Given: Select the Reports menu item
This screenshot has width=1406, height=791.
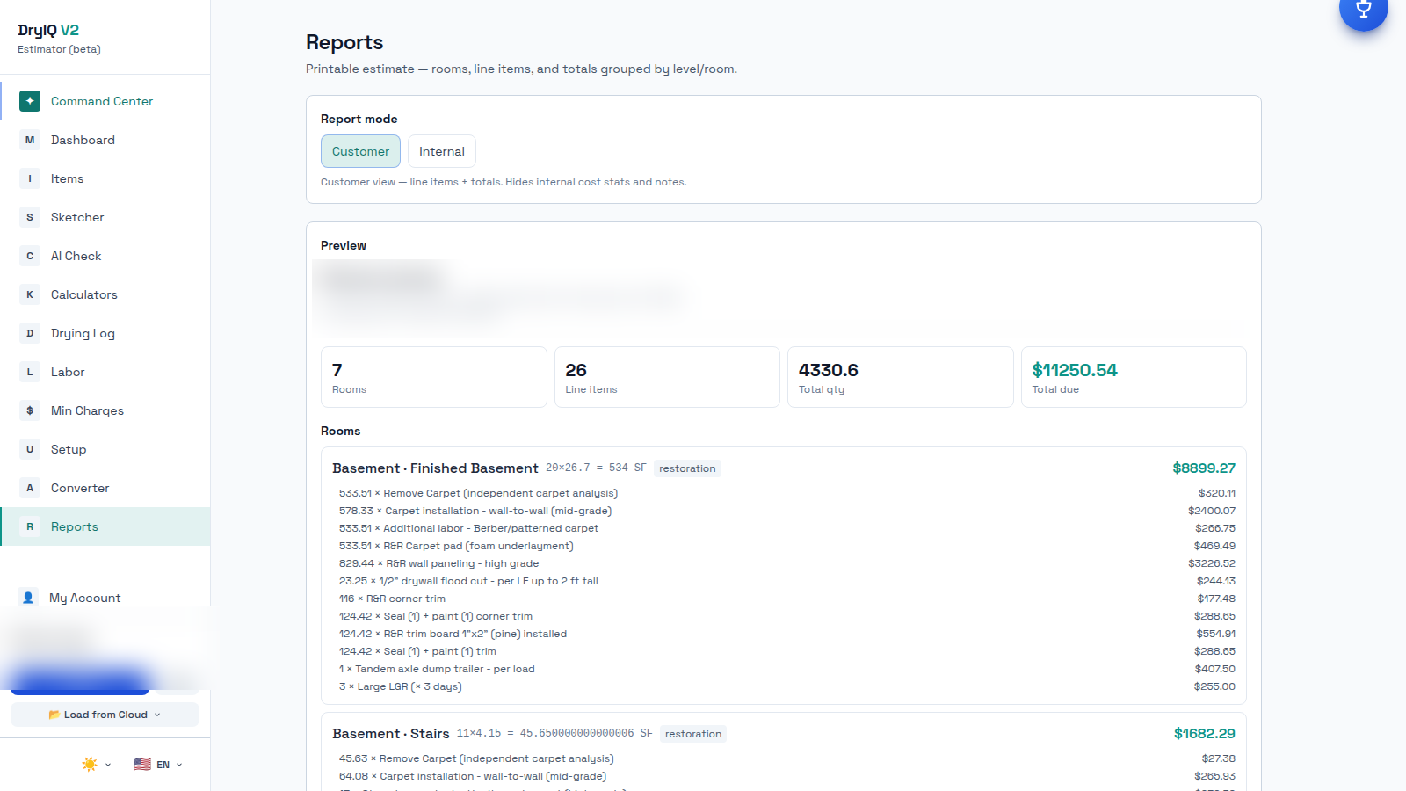Looking at the screenshot, I should click(105, 526).
